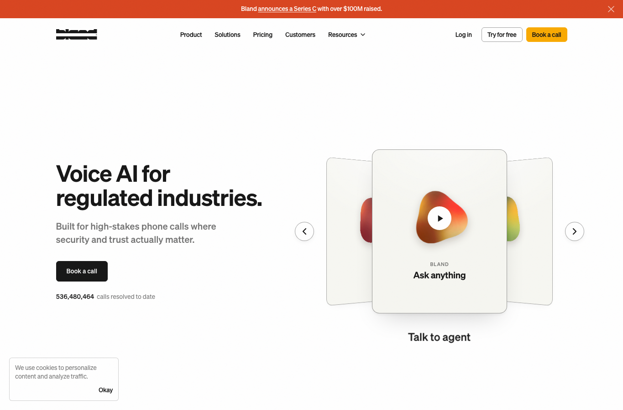Click the BLAND label on the center card
Image resolution: width=623 pixels, height=410 pixels.
click(x=440, y=264)
